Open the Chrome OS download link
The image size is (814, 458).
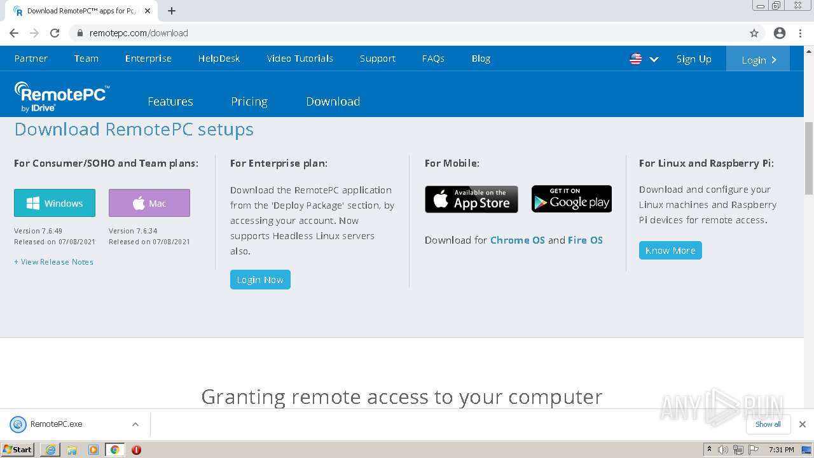(518, 240)
